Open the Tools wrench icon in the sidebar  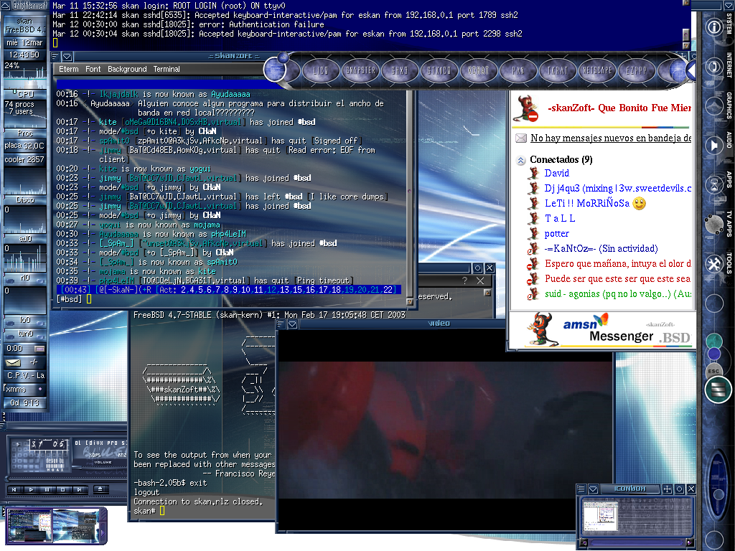tap(714, 264)
